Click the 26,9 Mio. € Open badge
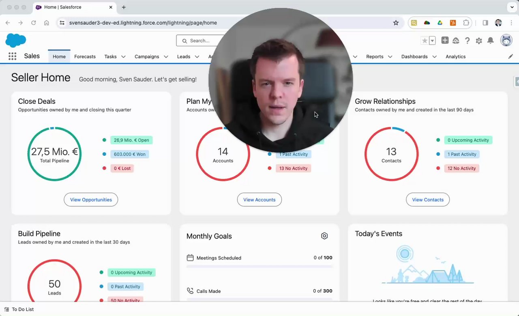The image size is (519, 316). [x=131, y=140]
